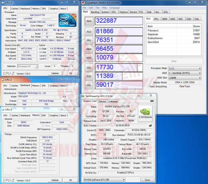Click the HDD benchmark button
Viewport: 208px width, 184px height.
tap(89, 58)
